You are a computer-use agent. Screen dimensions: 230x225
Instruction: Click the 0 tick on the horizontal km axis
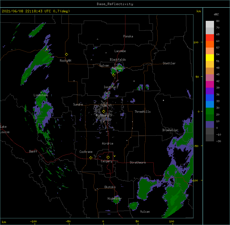coord(103,222)
